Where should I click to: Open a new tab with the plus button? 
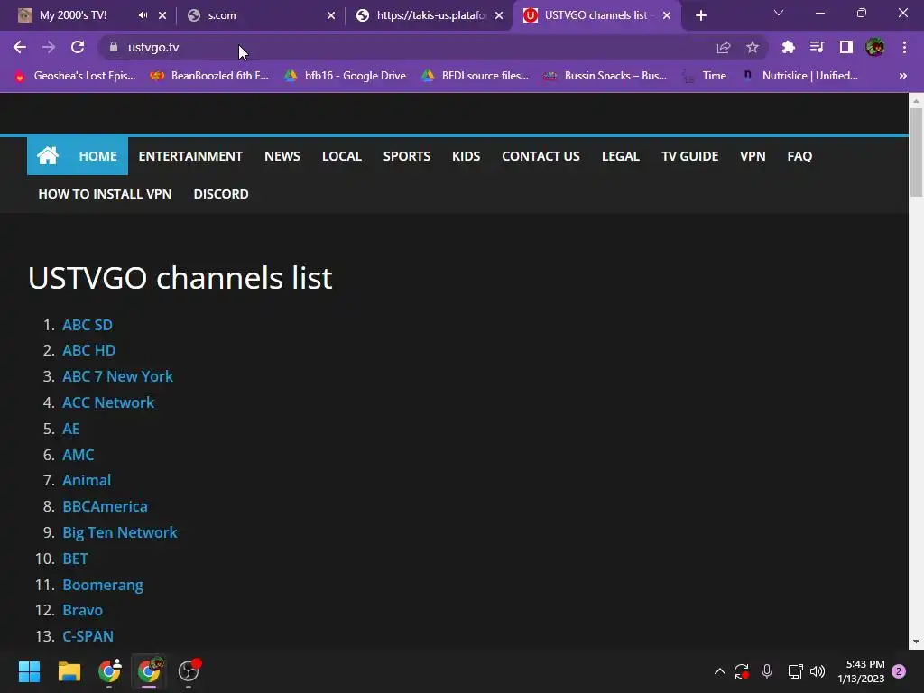coord(700,15)
